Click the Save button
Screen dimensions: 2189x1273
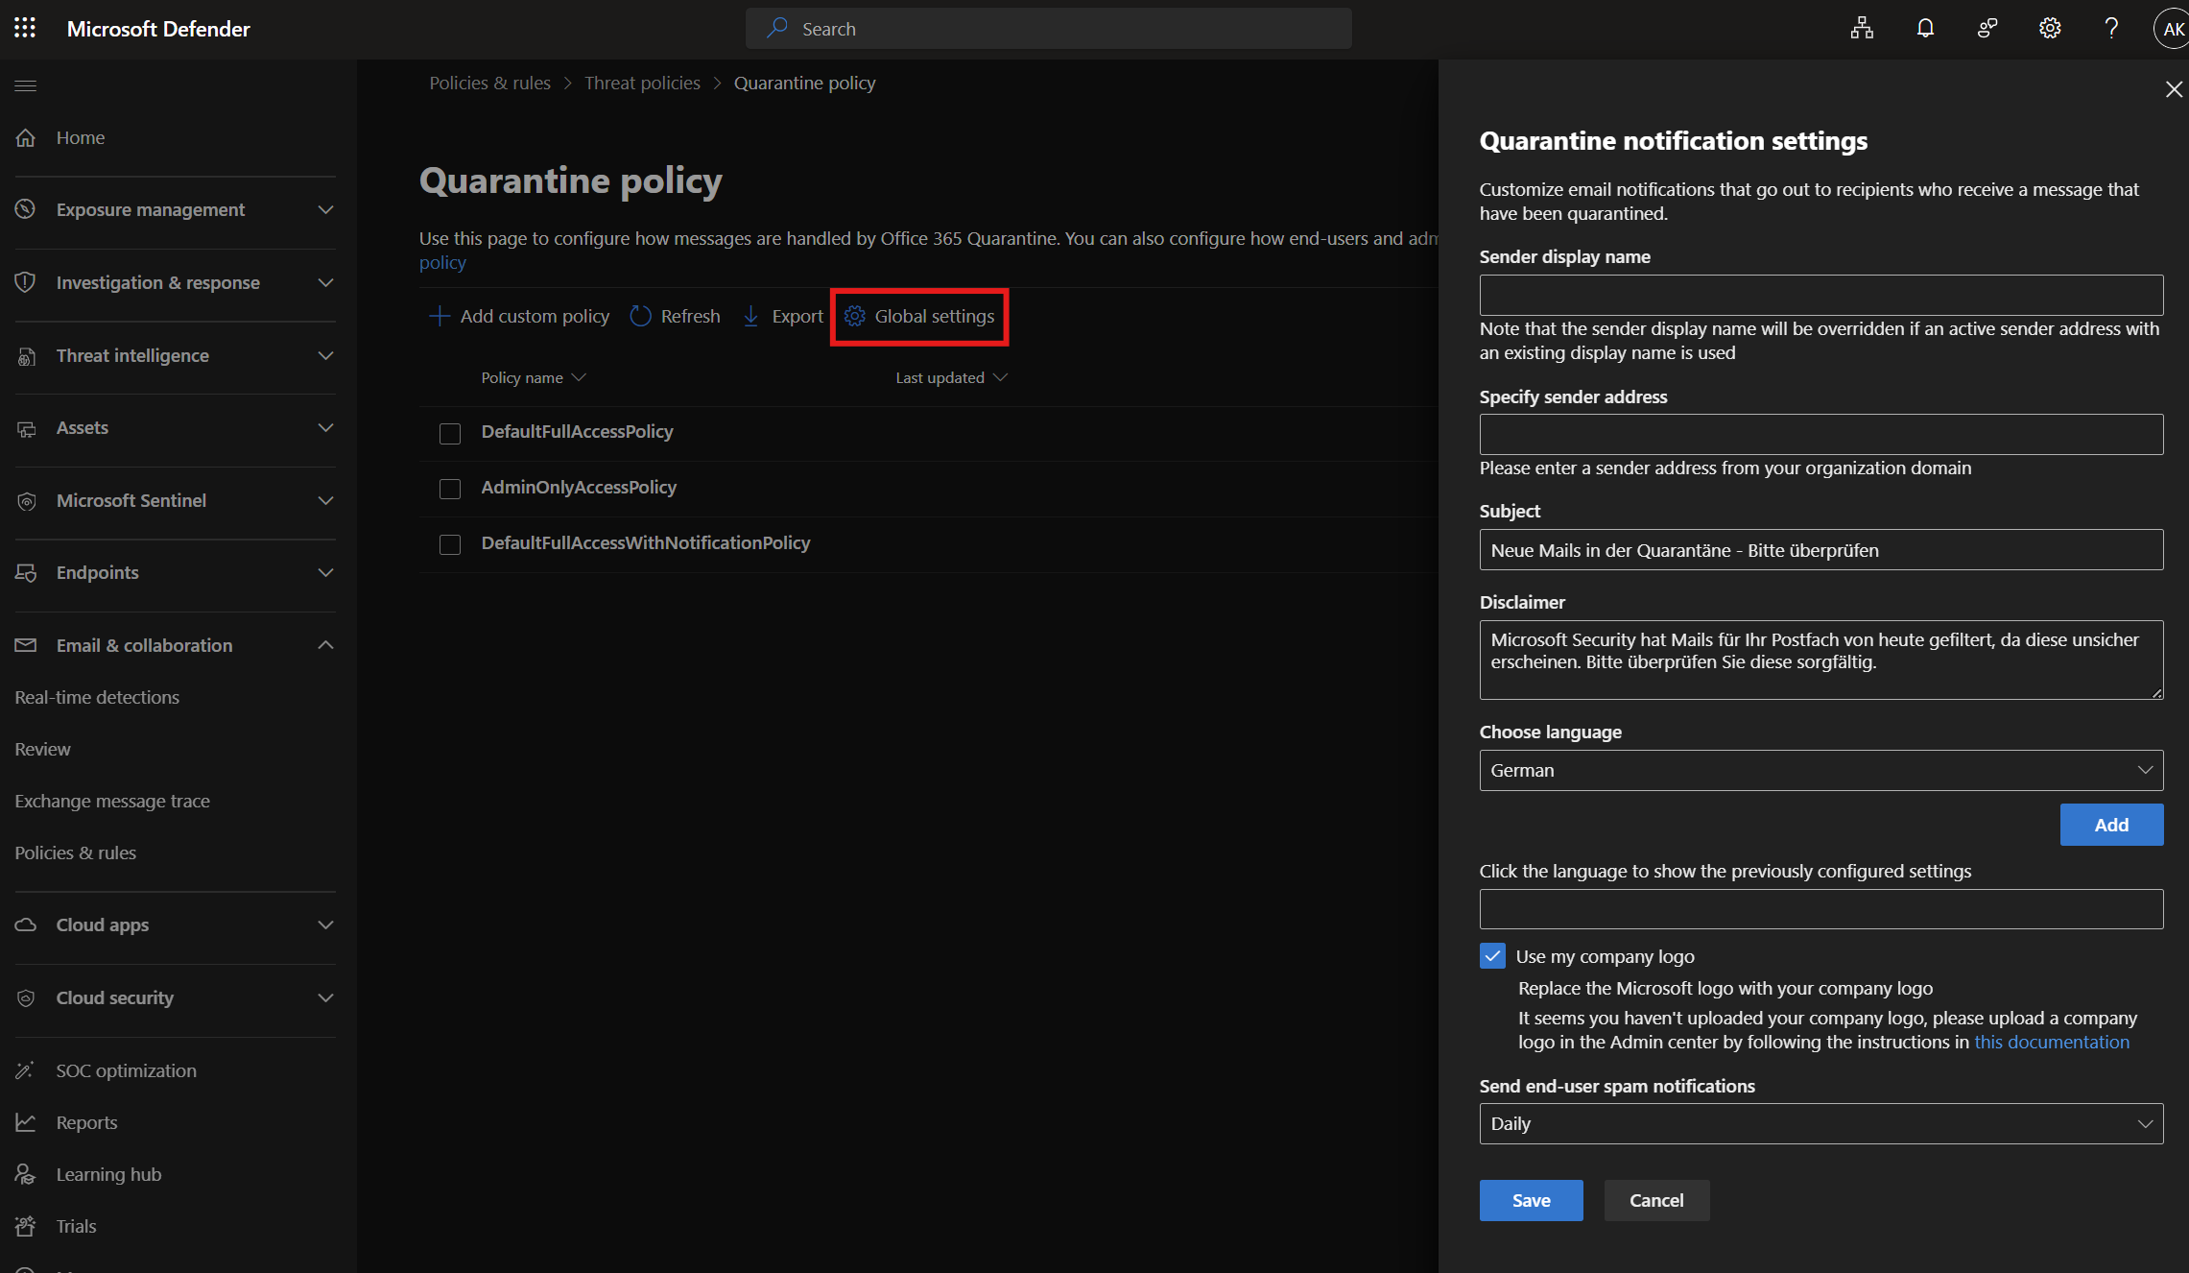1531,1200
